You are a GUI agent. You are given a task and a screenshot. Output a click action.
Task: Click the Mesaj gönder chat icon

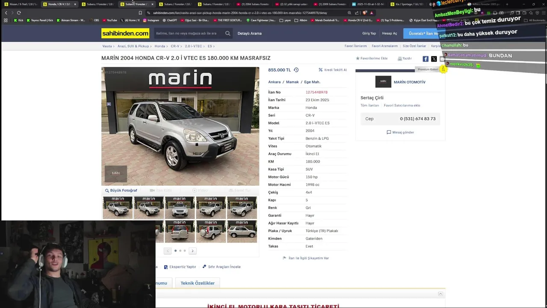(389, 132)
